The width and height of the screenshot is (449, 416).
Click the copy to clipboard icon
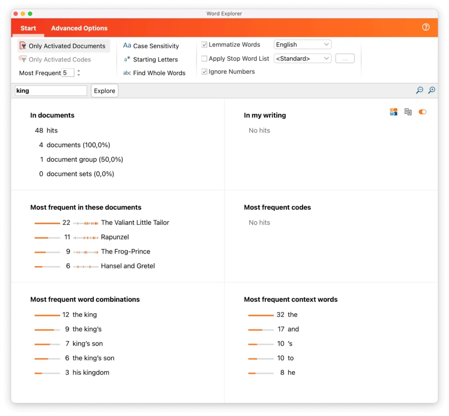tap(408, 112)
